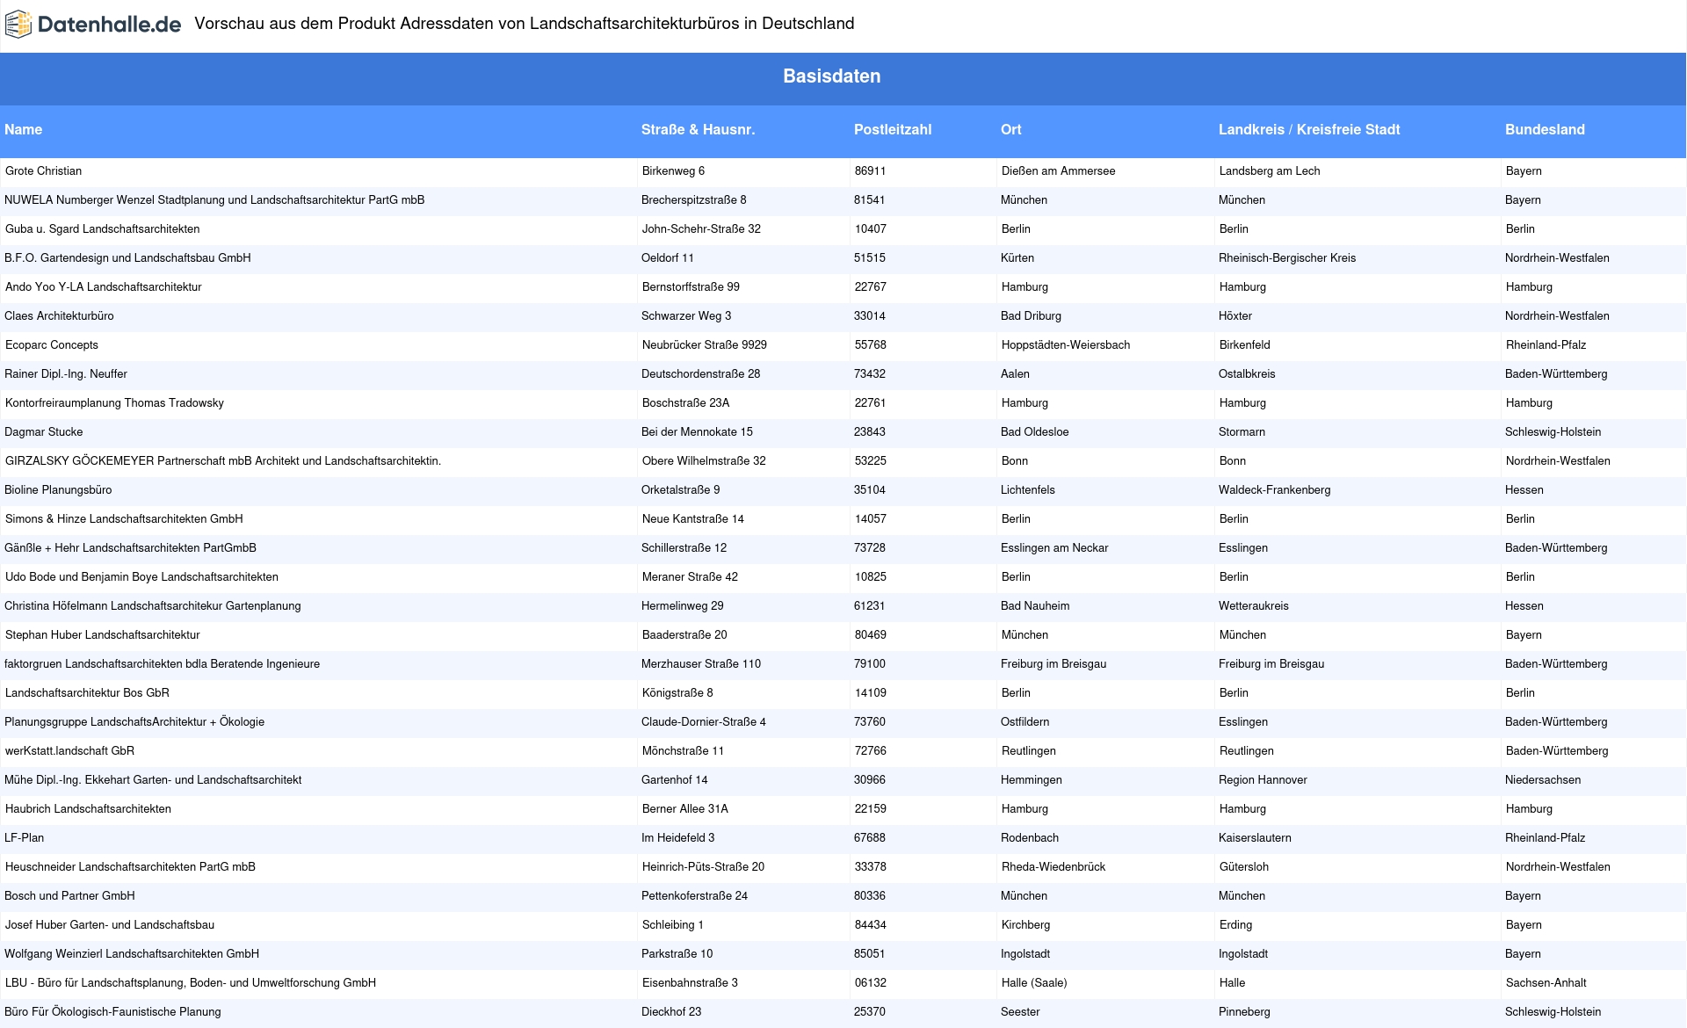
Task: Select the Landkreis / Kreisfreie Stadt header
Action: [x=1309, y=129]
